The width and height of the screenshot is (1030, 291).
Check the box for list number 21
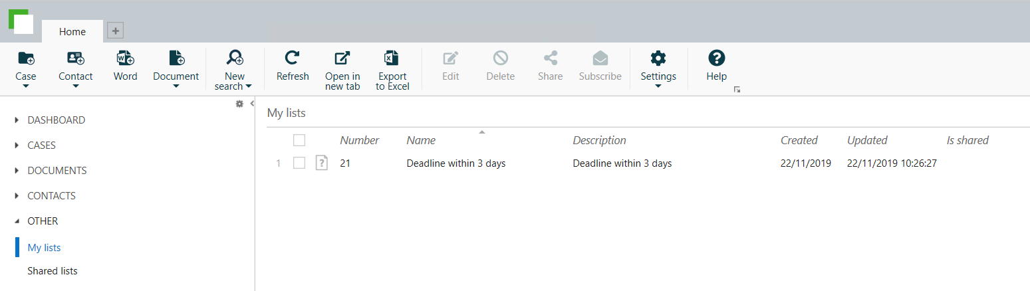299,163
